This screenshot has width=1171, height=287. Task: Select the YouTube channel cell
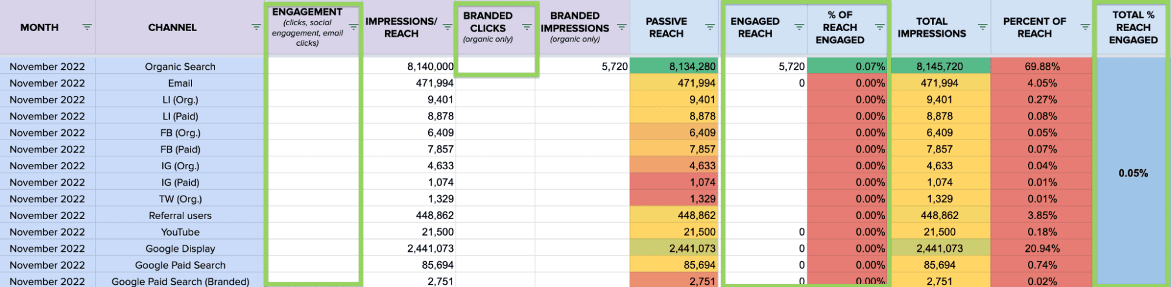180,232
